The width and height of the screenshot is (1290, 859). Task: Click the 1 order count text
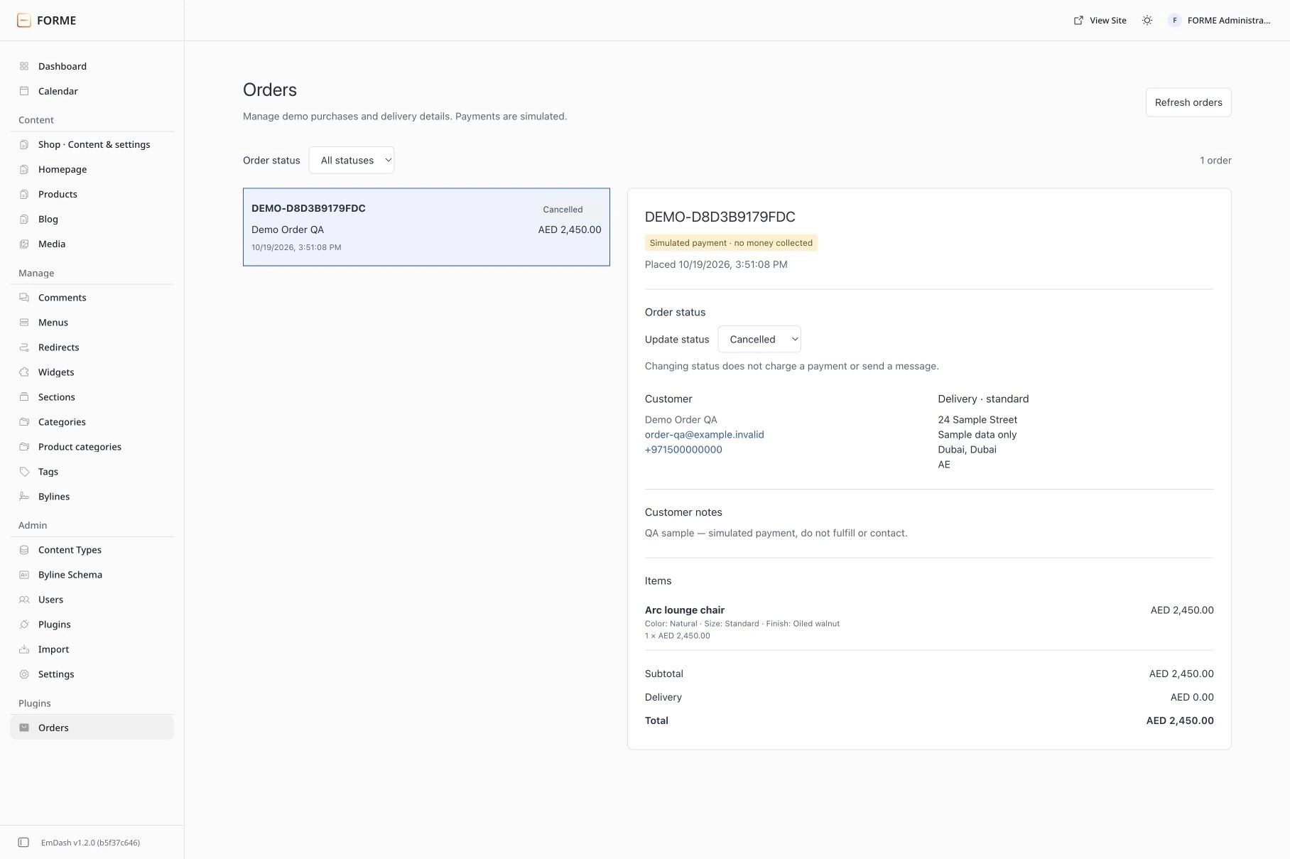click(x=1215, y=161)
